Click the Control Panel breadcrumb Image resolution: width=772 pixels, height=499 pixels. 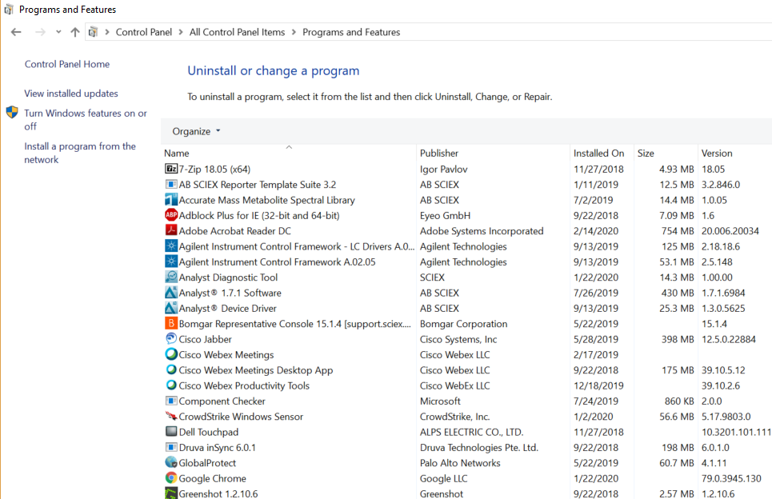coord(144,32)
